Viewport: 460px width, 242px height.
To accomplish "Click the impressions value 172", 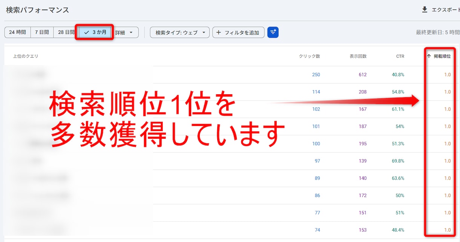I will point(363,196).
